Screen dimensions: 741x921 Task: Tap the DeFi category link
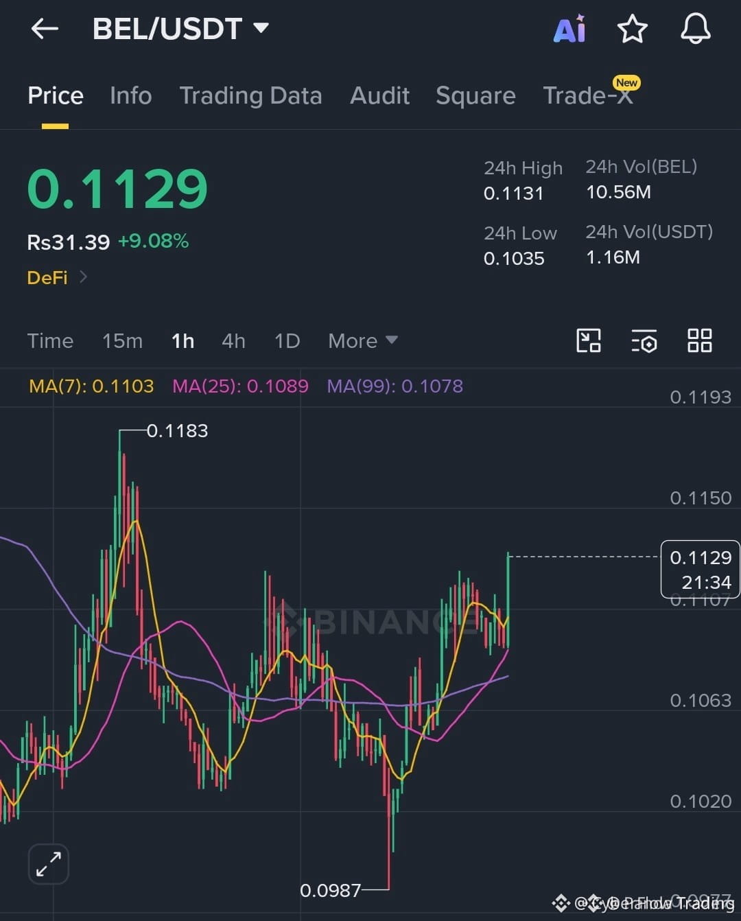47,277
